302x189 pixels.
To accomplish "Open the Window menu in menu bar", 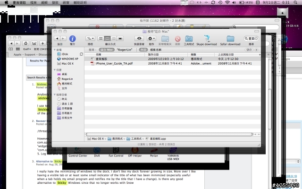I will point(66,2).
